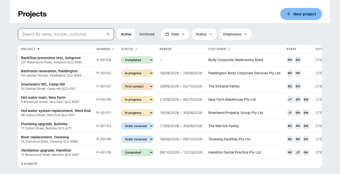The image size is (340, 174).
Task: Click the plus icon on New project
Action: coord(288,14)
